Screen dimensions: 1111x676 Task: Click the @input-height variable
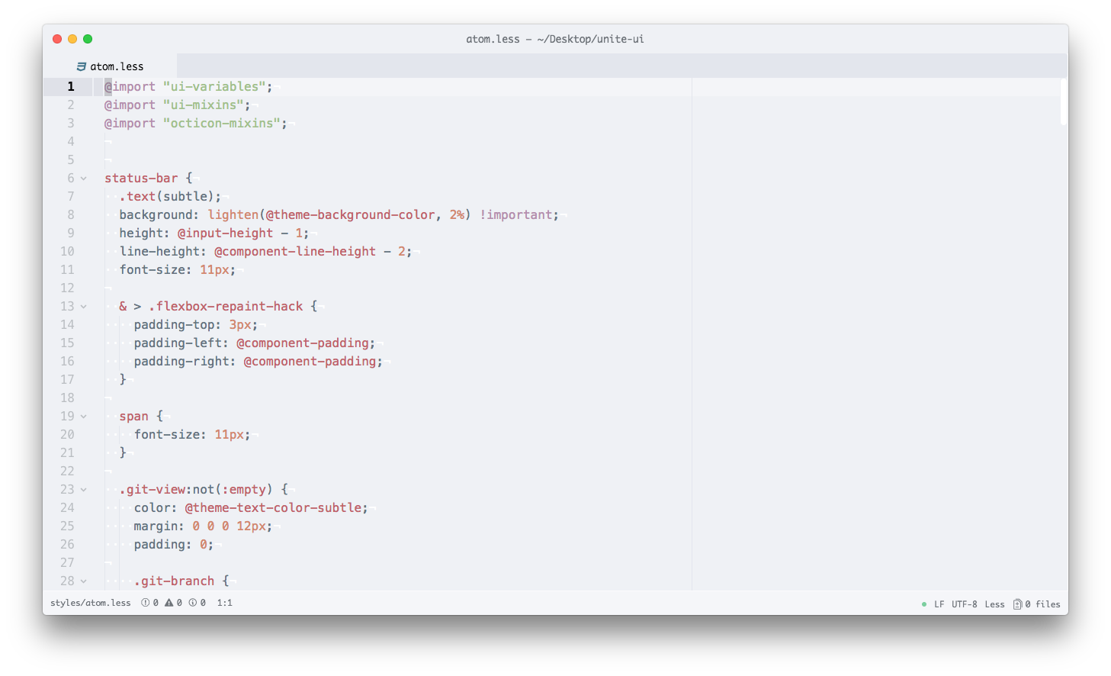[225, 233]
